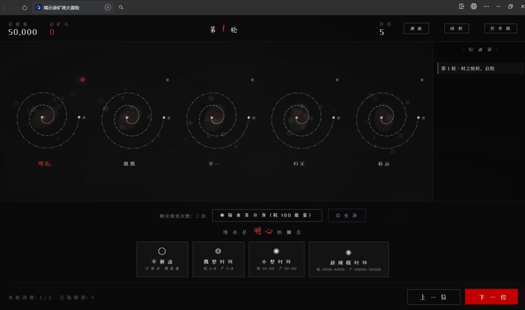
Task: Click the 退出 exit button
Action: [x=416, y=29]
